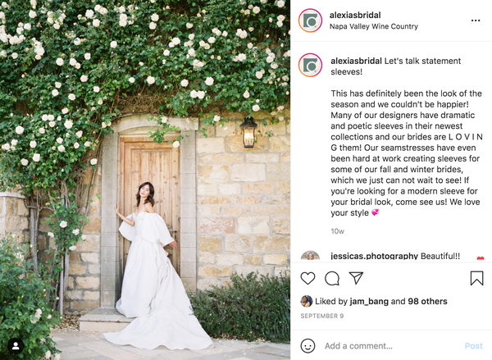This screenshot has height=360, width=492.
Task: Share the post via paper plane icon
Action: 356,278
